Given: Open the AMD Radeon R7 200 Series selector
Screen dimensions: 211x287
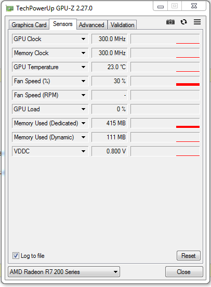Looking at the screenshot, I should (64, 271).
